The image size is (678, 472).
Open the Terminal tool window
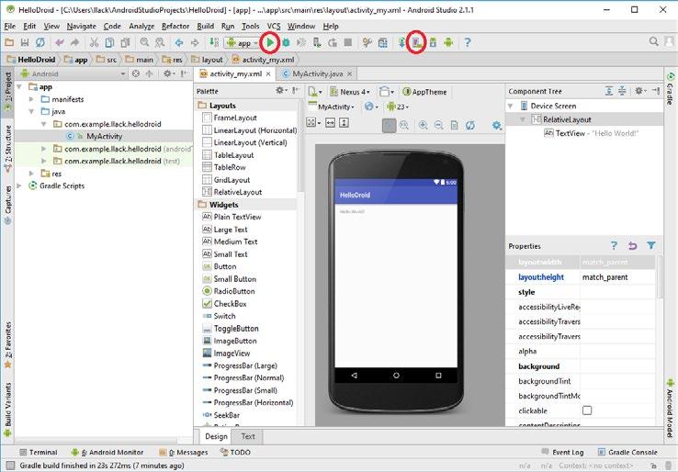pos(39,452)
